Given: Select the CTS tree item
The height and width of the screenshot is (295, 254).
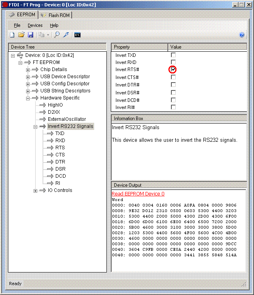Looking at the screenshot, I should [60, 155].
